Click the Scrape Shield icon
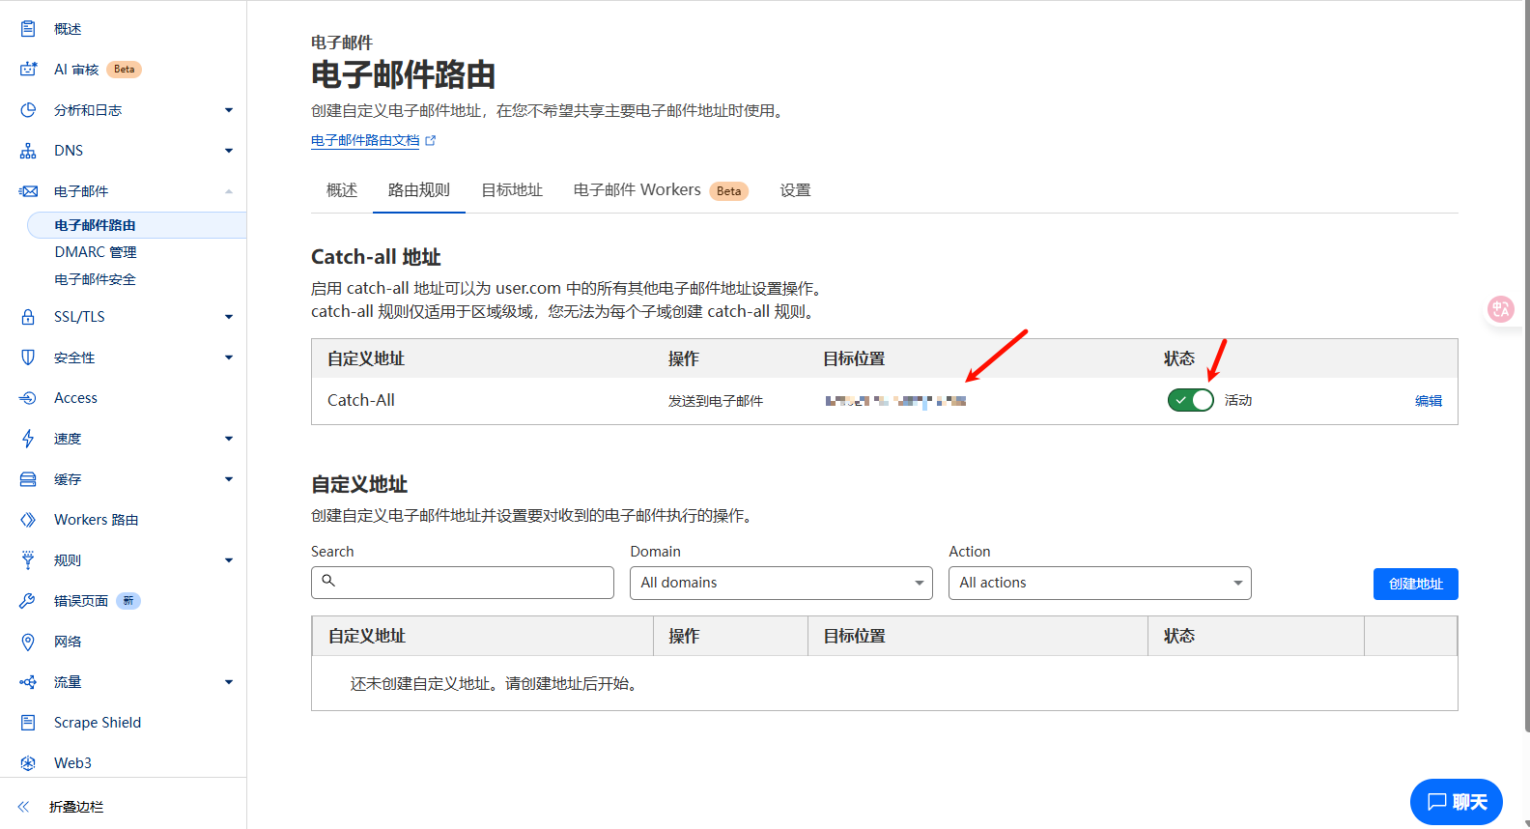 pos(28,723)
